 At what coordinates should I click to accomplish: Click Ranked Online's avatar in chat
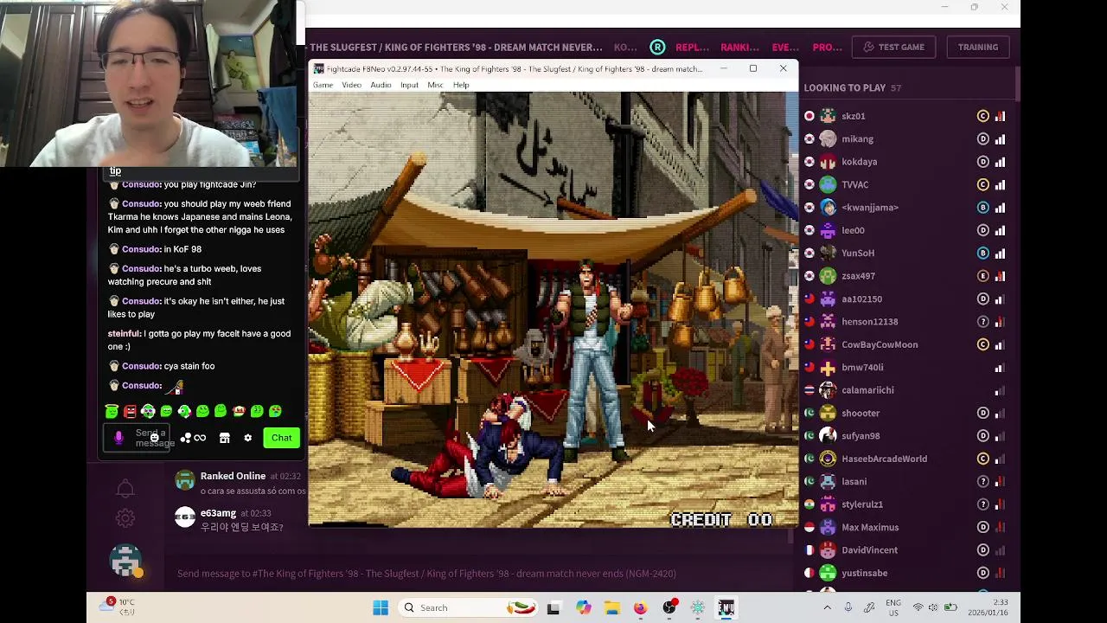[185, 481]
